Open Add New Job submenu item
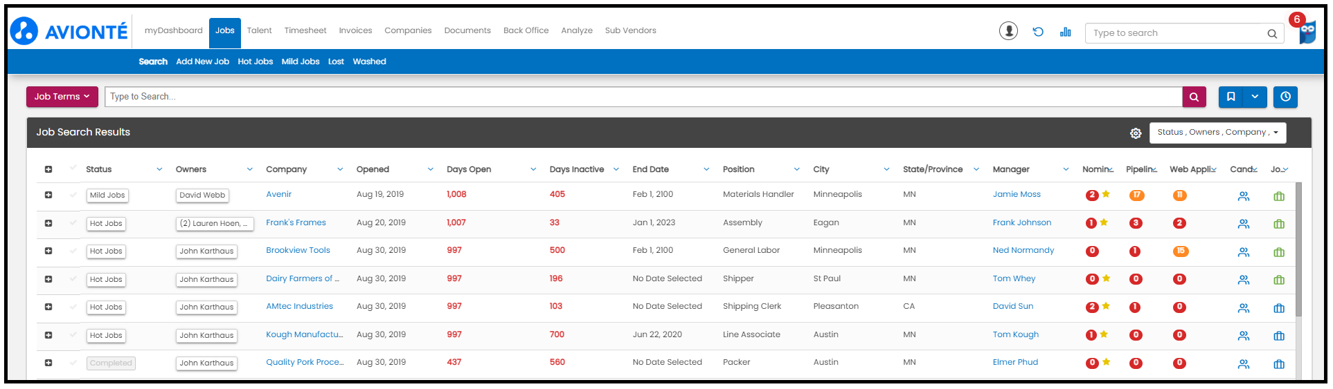Viewport: 1333px width, 389px height. (202, 61)
